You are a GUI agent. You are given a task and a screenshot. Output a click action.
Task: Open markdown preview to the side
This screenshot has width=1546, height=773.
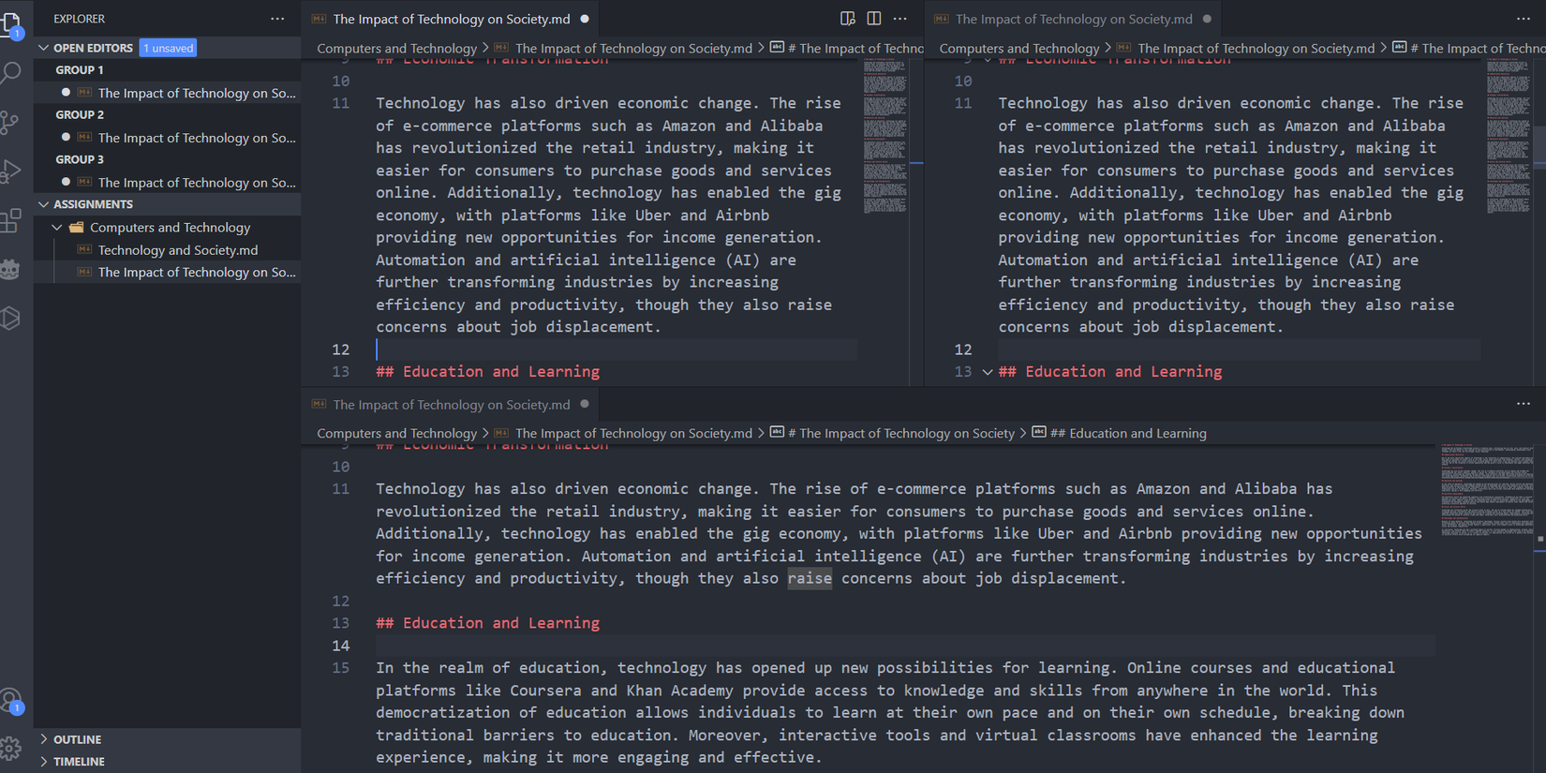pos(847,19)
